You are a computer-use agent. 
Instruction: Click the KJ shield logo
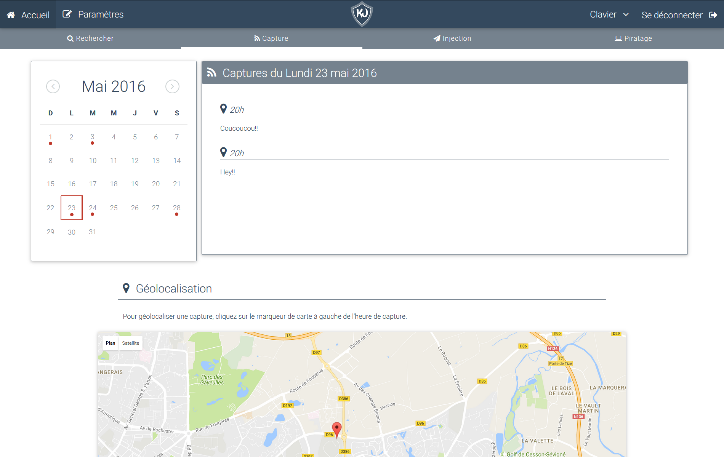click(362, 14)
